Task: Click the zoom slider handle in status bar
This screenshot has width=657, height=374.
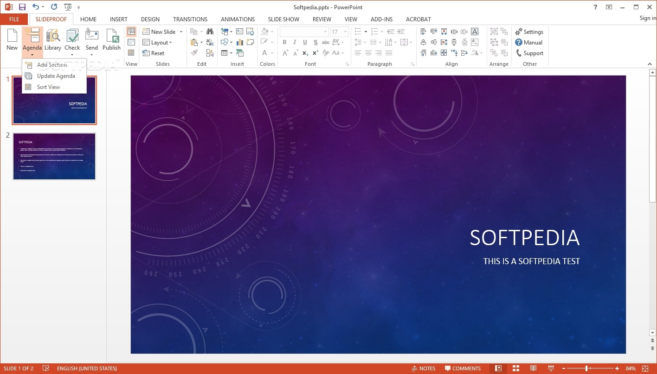Action: [587, 368]
